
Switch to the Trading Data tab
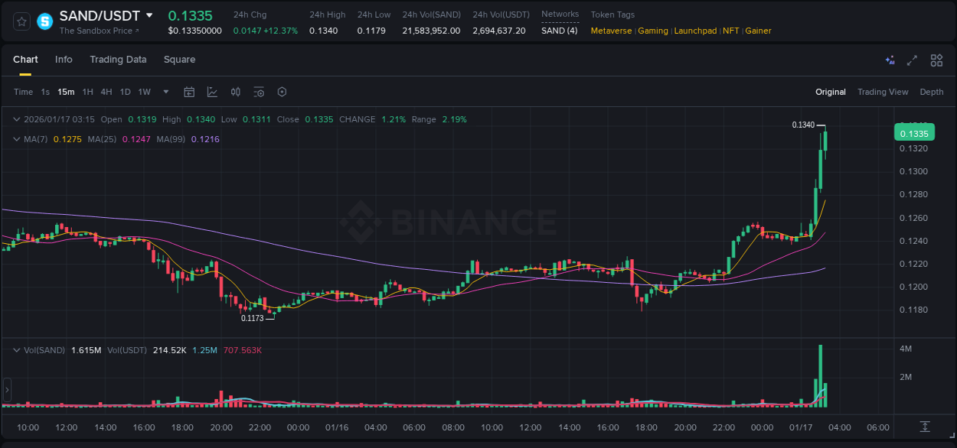pos(118,60)
